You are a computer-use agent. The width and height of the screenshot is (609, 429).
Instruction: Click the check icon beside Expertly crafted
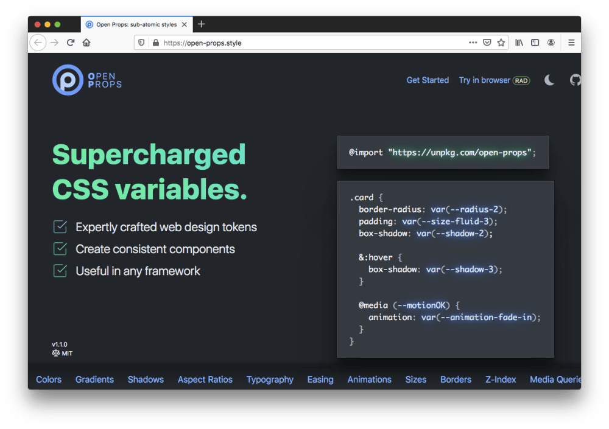pyautogui.click(x=60, y=227)
